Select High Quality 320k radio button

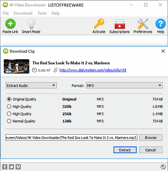tap(9, 106)
